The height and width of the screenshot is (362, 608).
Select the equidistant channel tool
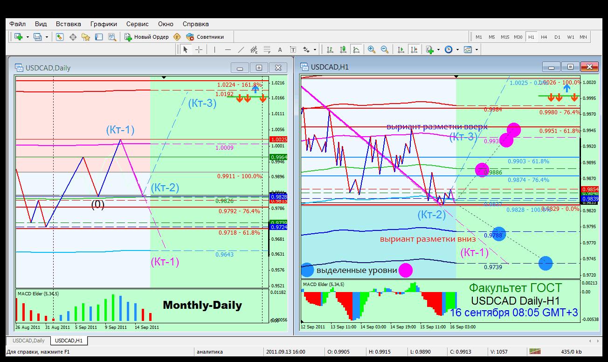click(254, 49)
